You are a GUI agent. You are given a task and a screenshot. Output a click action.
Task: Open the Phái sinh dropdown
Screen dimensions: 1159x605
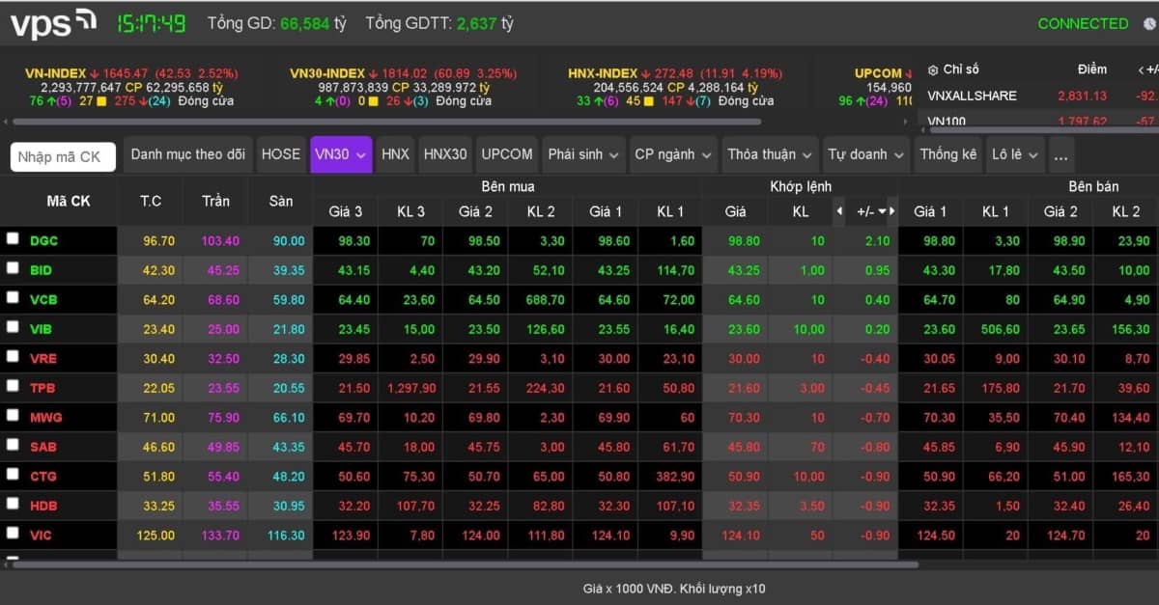click(x=583, y=154)
